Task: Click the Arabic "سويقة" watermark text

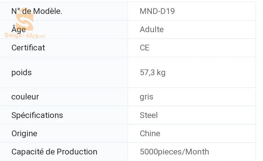Action: coord(36,35)
